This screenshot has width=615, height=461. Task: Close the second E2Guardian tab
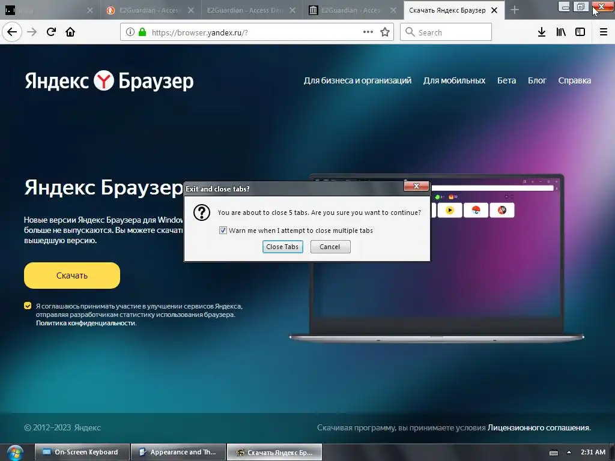(191, 11)
